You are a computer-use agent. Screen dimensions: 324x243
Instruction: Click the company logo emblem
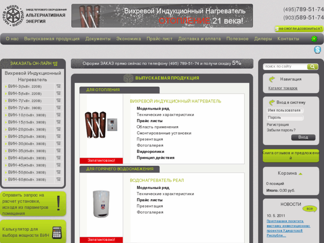pos(13,16)
